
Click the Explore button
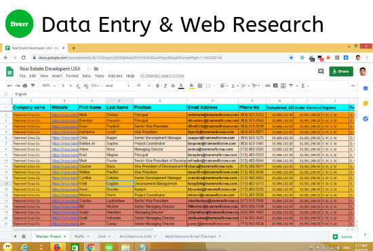(x=342, y=237)
